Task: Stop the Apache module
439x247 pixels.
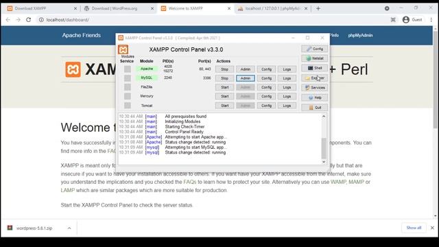Action: tap(224, 69)
